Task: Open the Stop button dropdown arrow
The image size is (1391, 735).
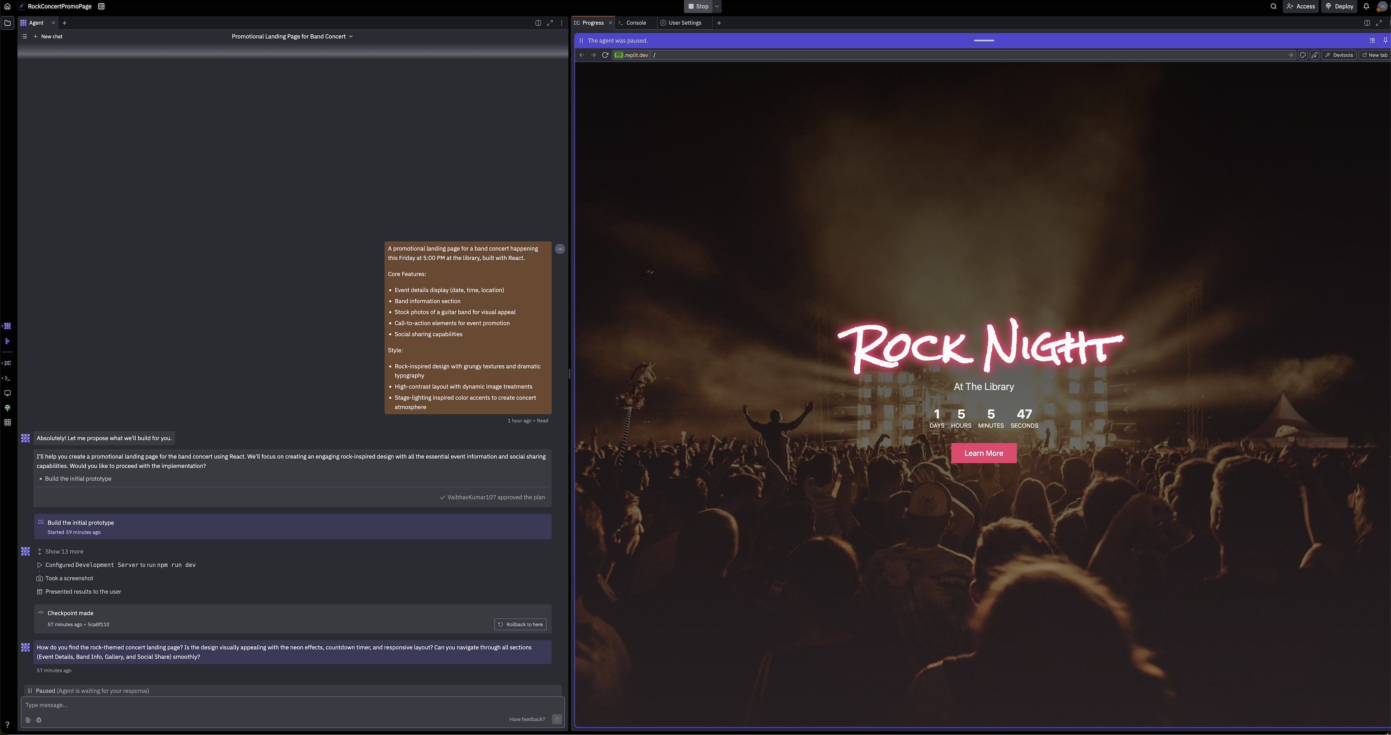Action: pyautogui.click(x=716, y=7)
